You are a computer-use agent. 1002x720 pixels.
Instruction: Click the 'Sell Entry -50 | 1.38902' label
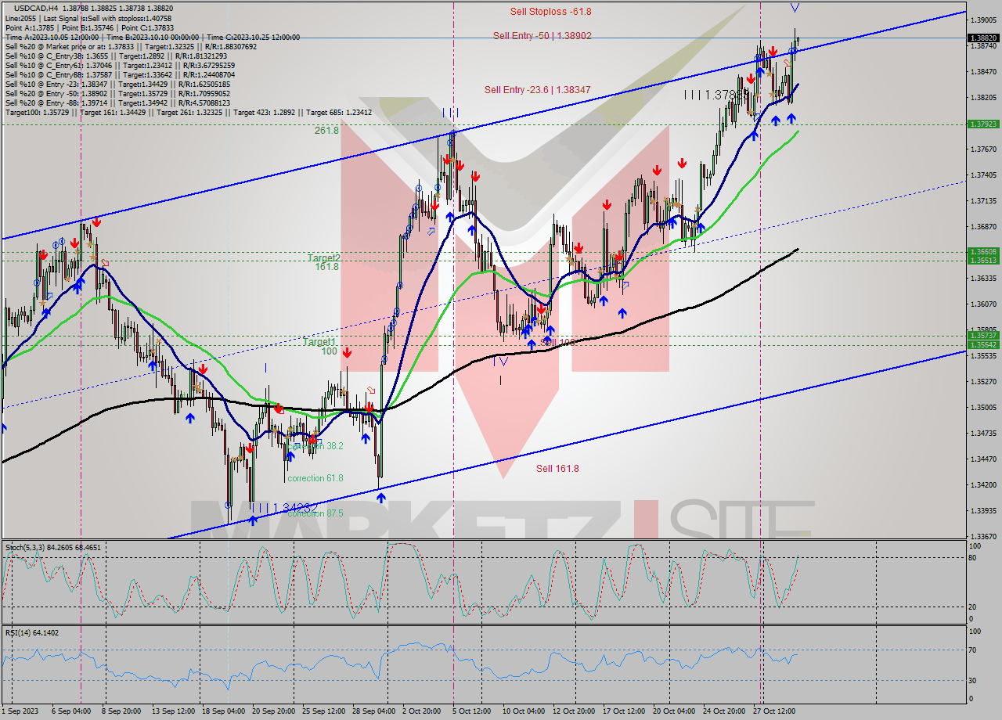point(542,35)
